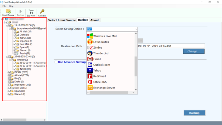Select the Lotus Notes icon
Image resolution: width=222 pixels, height=125 pixels.
(x=90, y=42)
